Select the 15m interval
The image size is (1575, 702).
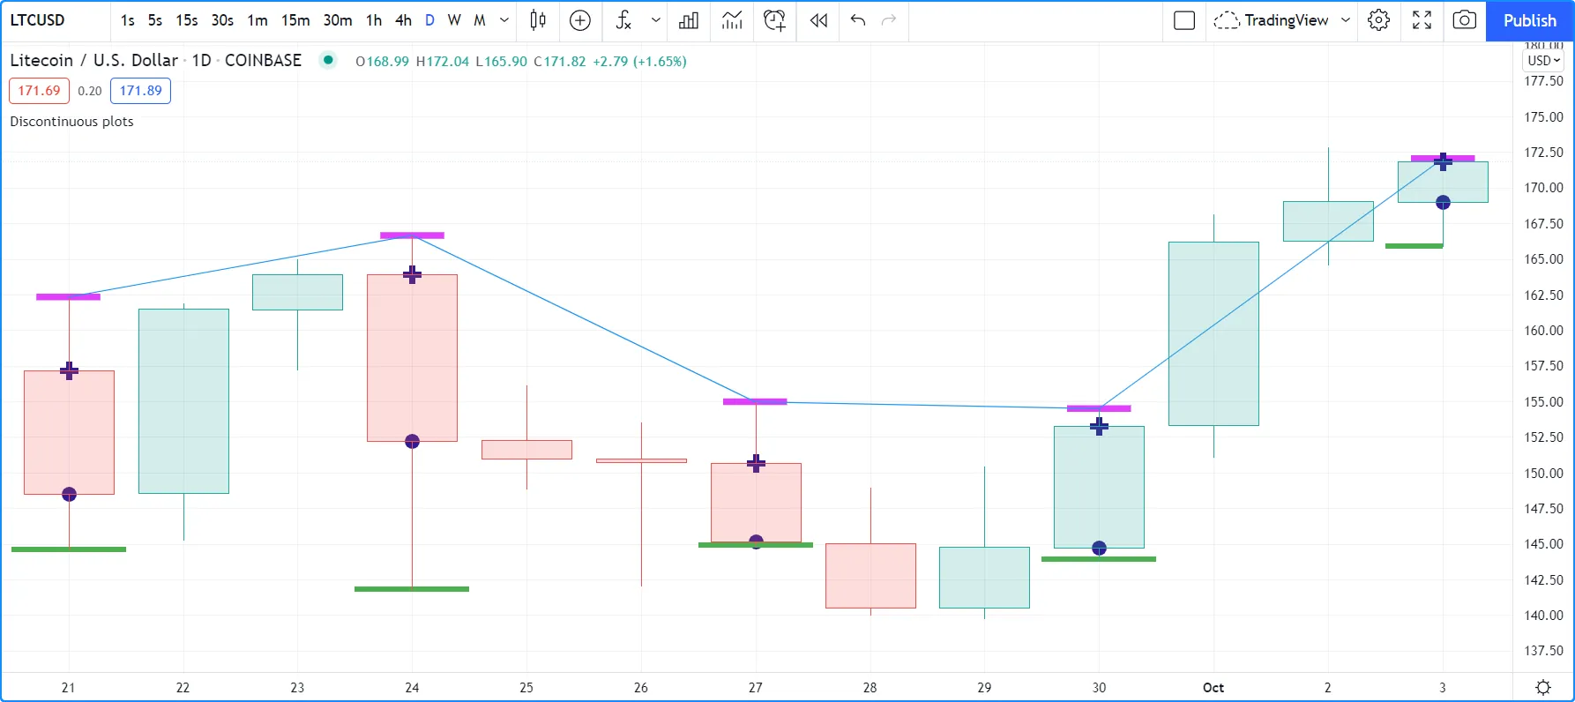[x=295, y=20]
